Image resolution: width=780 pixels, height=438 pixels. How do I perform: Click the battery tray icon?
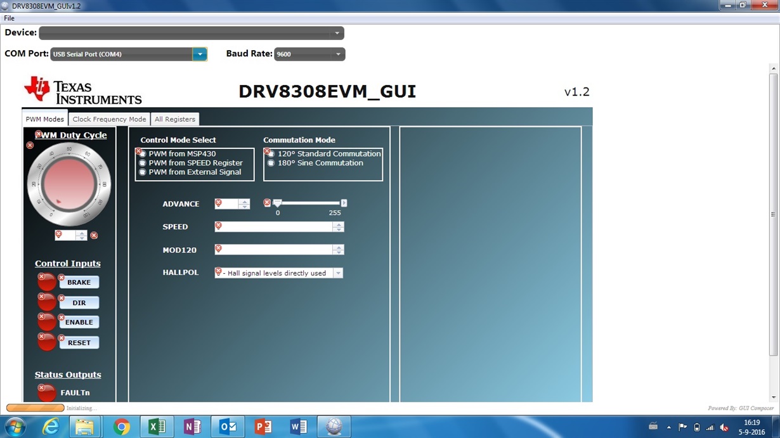coord(697,427)
